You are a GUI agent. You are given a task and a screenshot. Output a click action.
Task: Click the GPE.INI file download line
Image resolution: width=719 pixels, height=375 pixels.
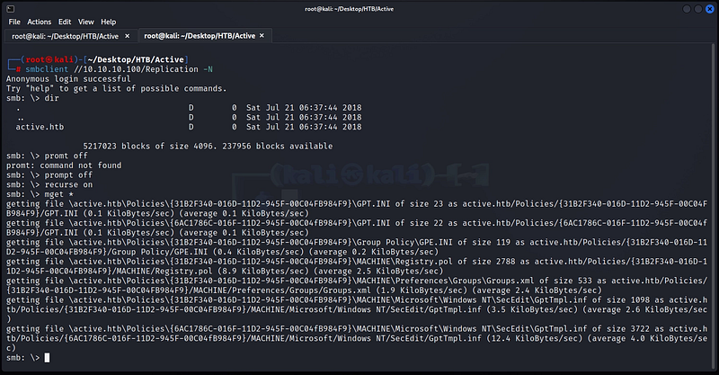(x=357, y=246)
